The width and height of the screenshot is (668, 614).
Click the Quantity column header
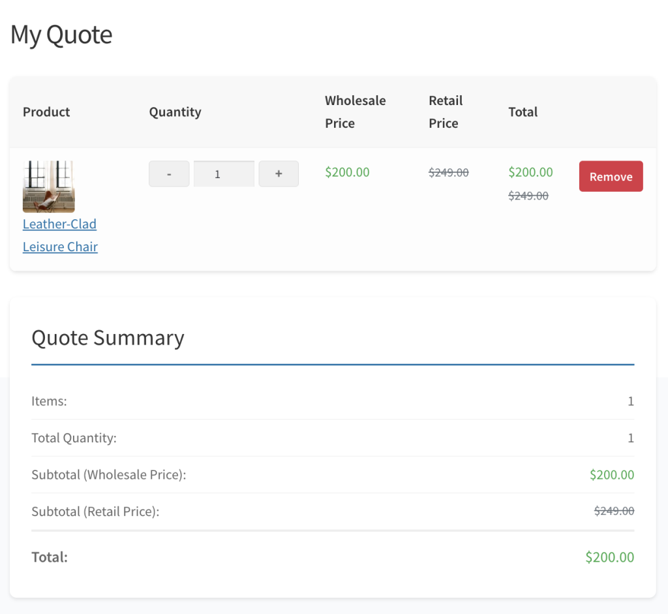(175, 112)
